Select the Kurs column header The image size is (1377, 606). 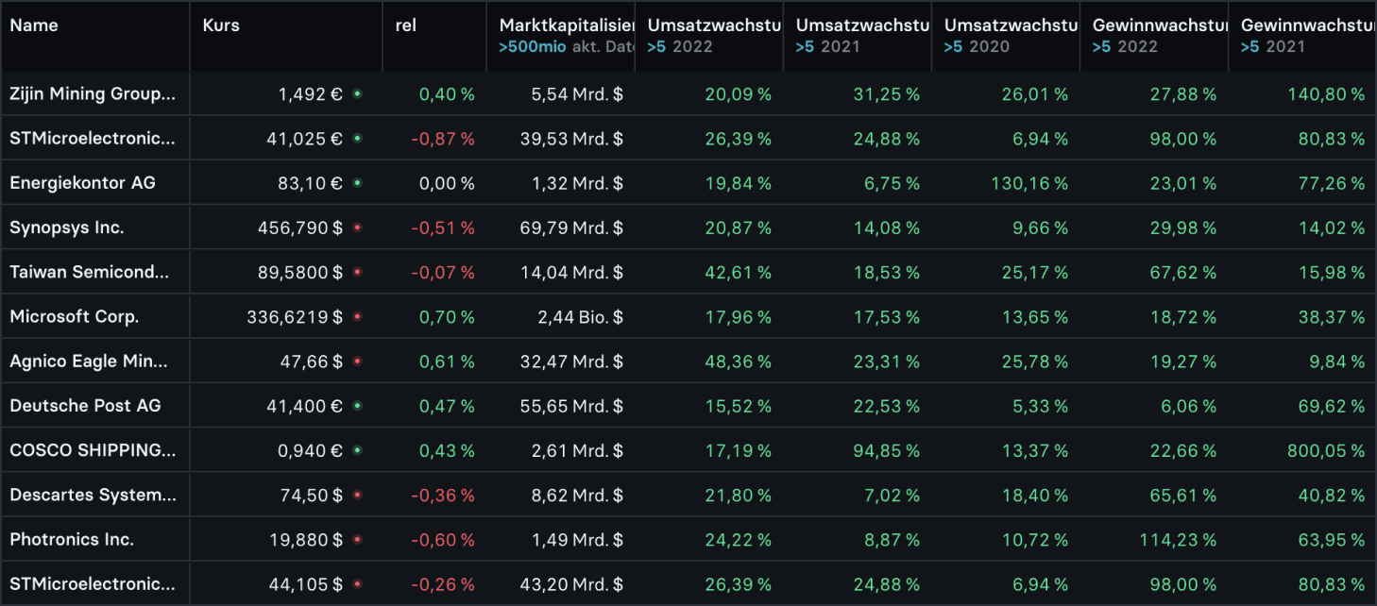pos(221,25)
